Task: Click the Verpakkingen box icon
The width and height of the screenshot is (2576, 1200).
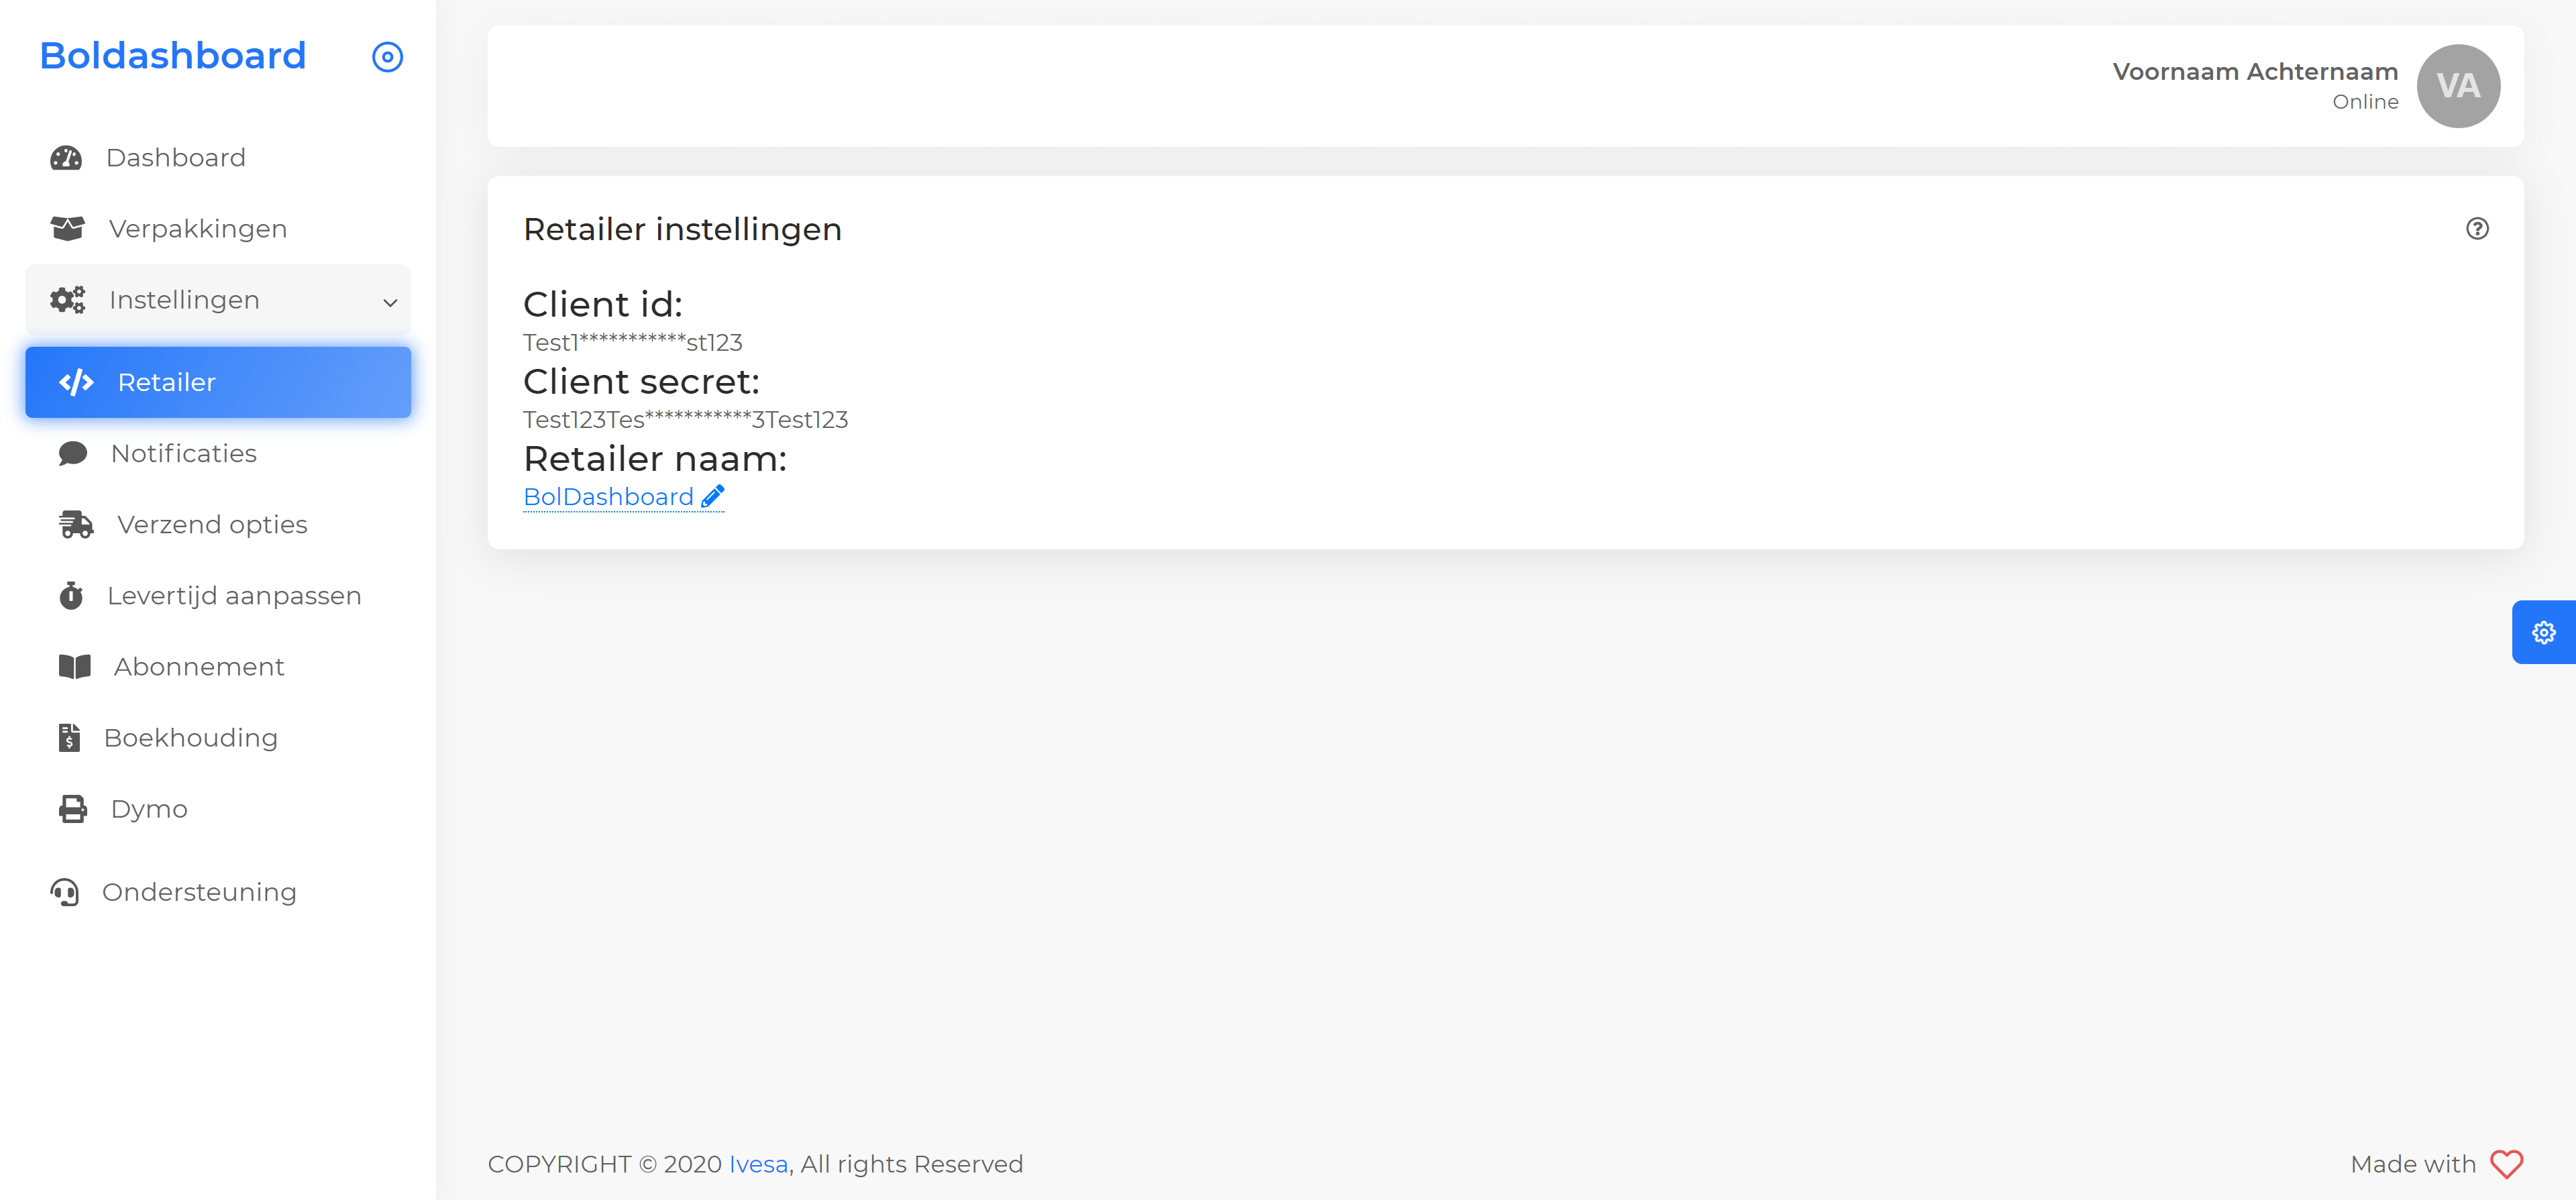Action: click(x=67, y=229)
